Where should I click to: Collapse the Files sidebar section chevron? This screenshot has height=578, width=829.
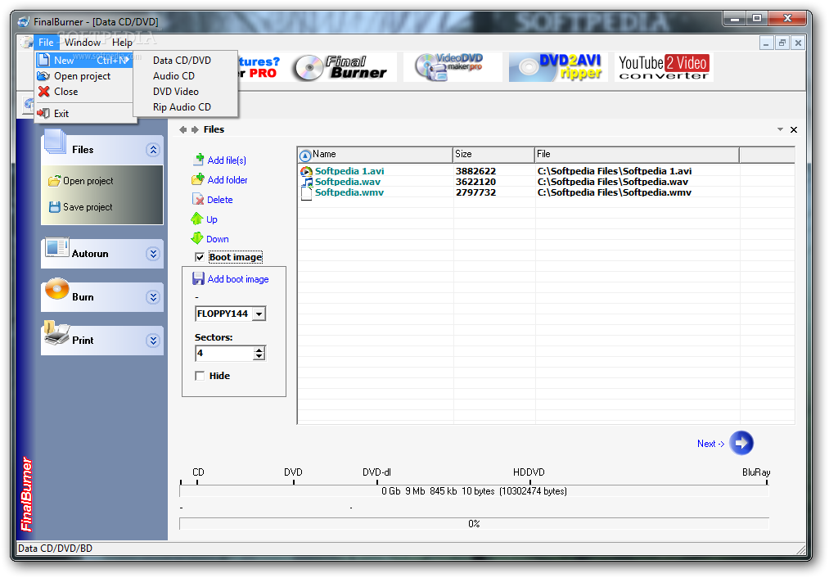[153, 150]
